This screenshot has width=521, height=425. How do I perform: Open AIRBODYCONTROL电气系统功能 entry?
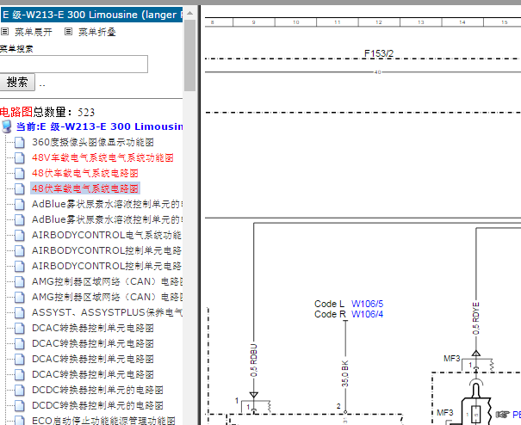tap(106, 235)
